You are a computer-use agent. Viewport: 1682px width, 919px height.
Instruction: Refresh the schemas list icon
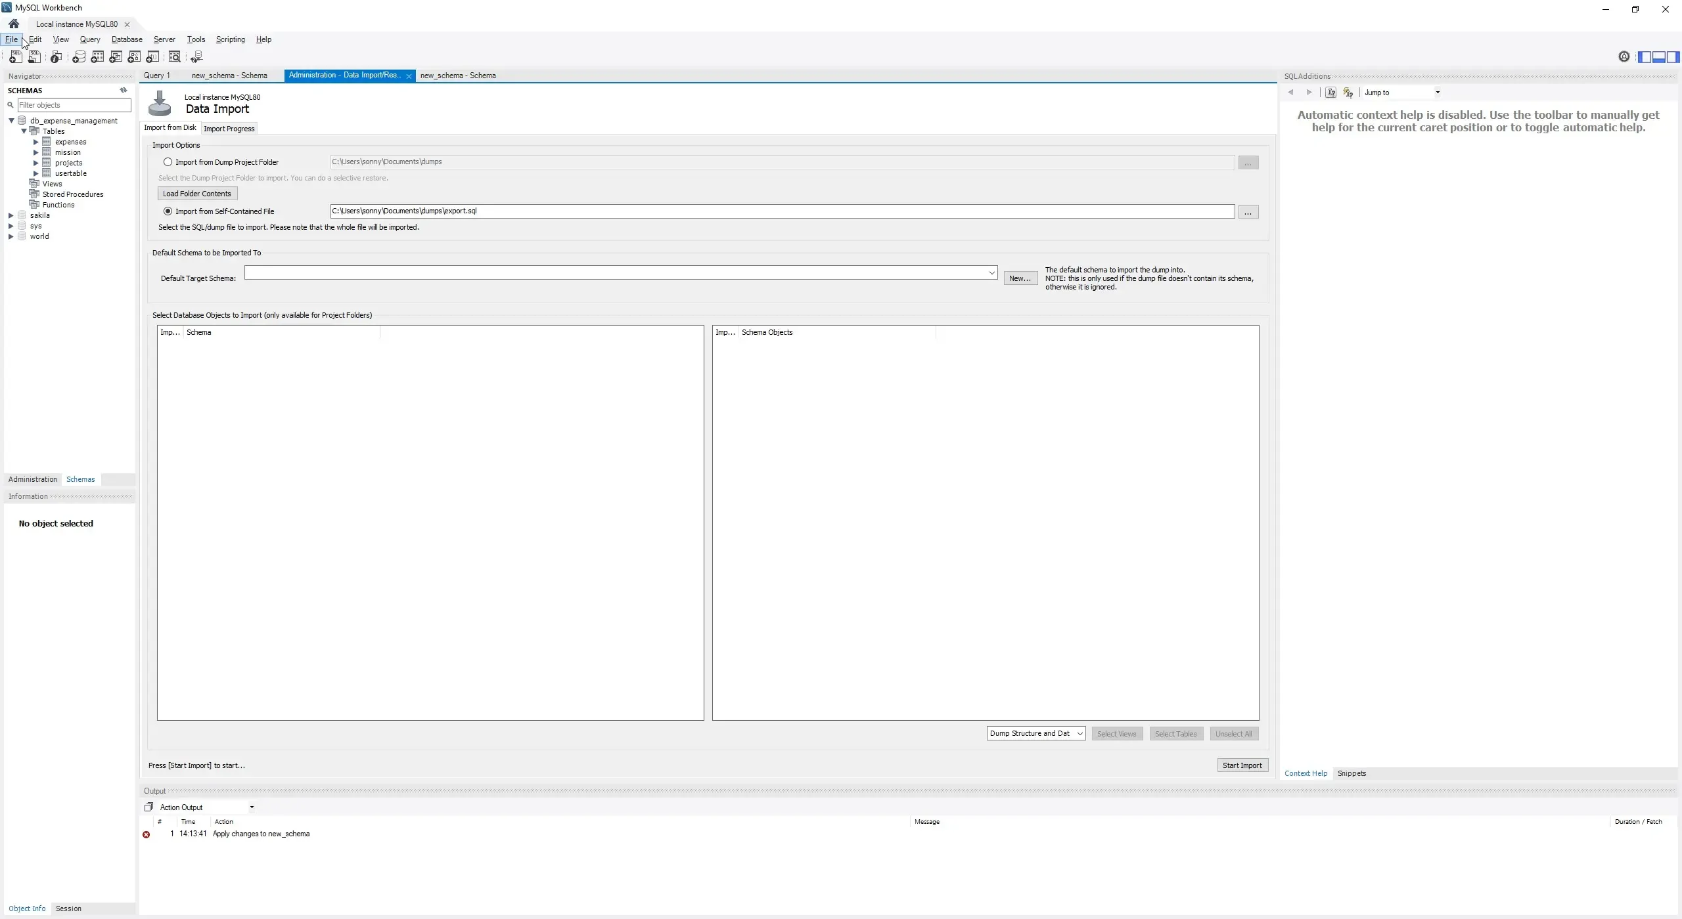coord(124,91)
